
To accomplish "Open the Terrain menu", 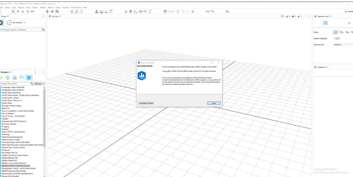I will click(21, 7).
